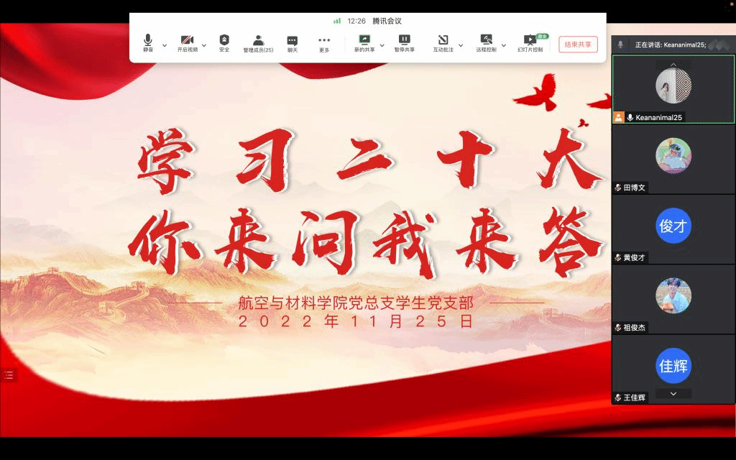Viewport: 736px width, 460px height.
Task: Click the orange host badge beside Keananimal25
Action: click(x=619, y=117)
